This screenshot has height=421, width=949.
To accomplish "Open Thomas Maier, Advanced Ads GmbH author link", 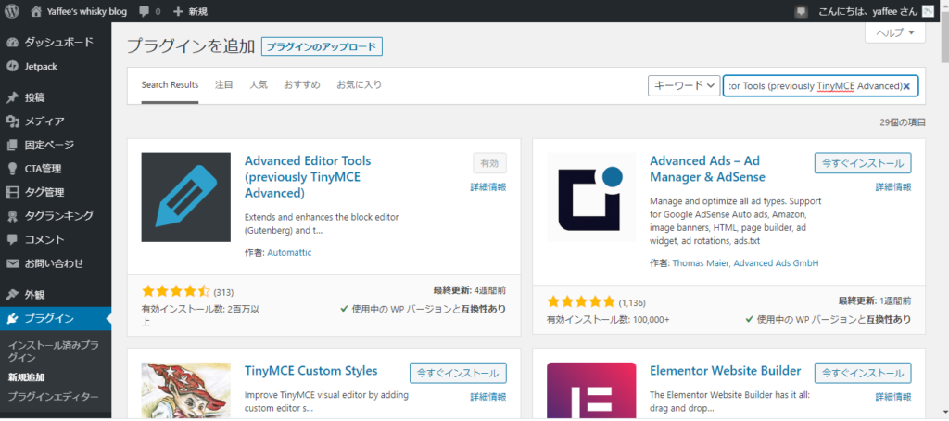I will point(746,263).
